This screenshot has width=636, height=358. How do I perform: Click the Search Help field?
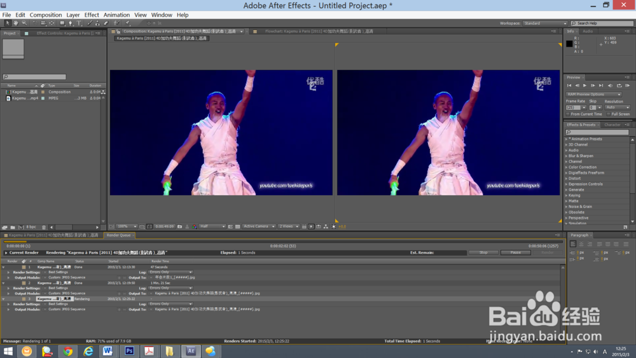point(602,24)
